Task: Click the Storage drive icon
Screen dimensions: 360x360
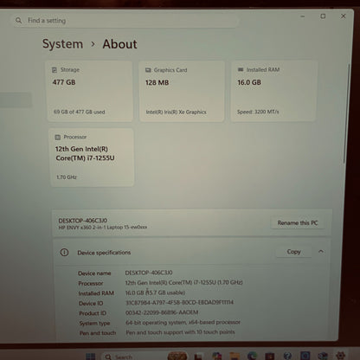Action: [55, 70]
